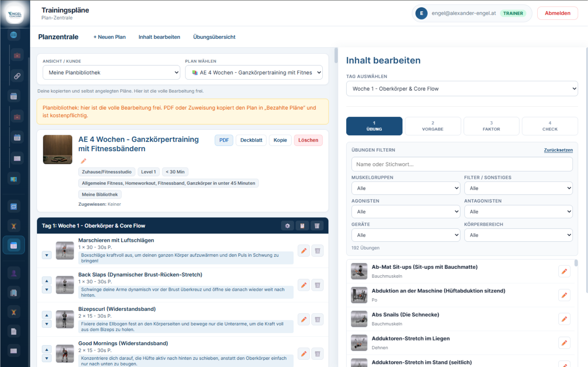Move Good Mornings exercise down
The image size is (588, 367).
[x=47, y=358]
